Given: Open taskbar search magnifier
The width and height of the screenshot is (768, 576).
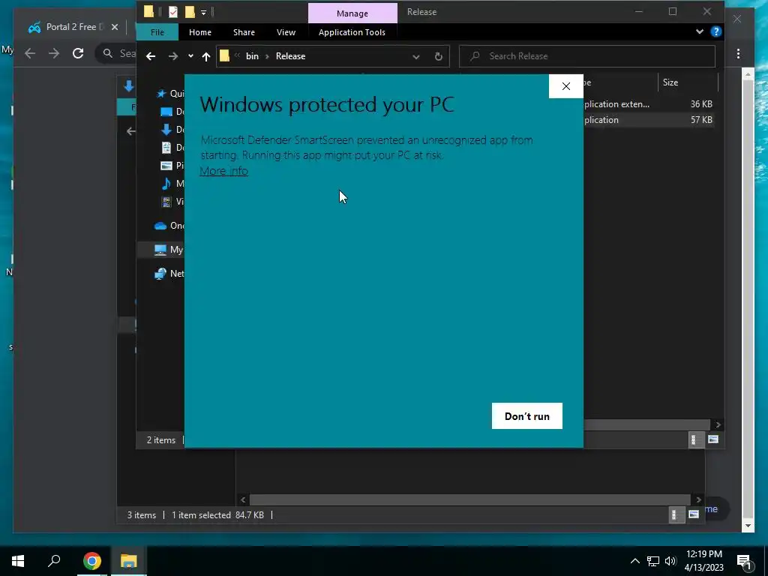Looking at the screenshot, I should pos(54,561).
